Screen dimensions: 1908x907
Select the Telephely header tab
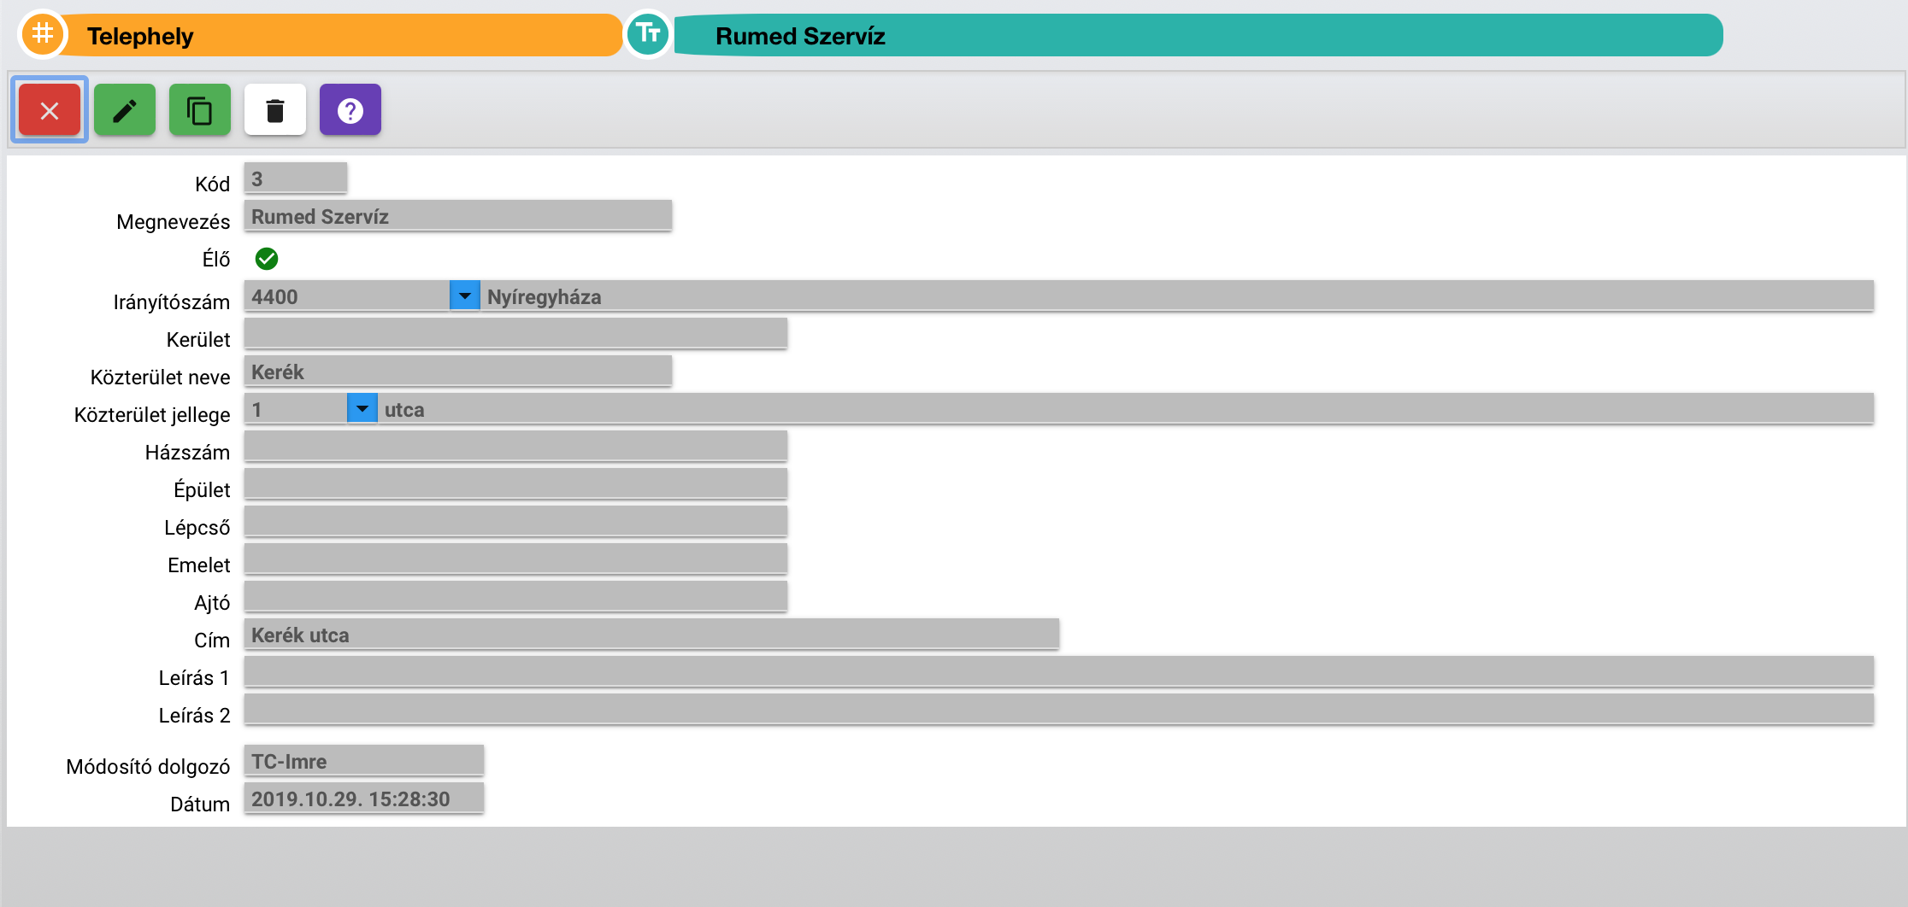342,35
